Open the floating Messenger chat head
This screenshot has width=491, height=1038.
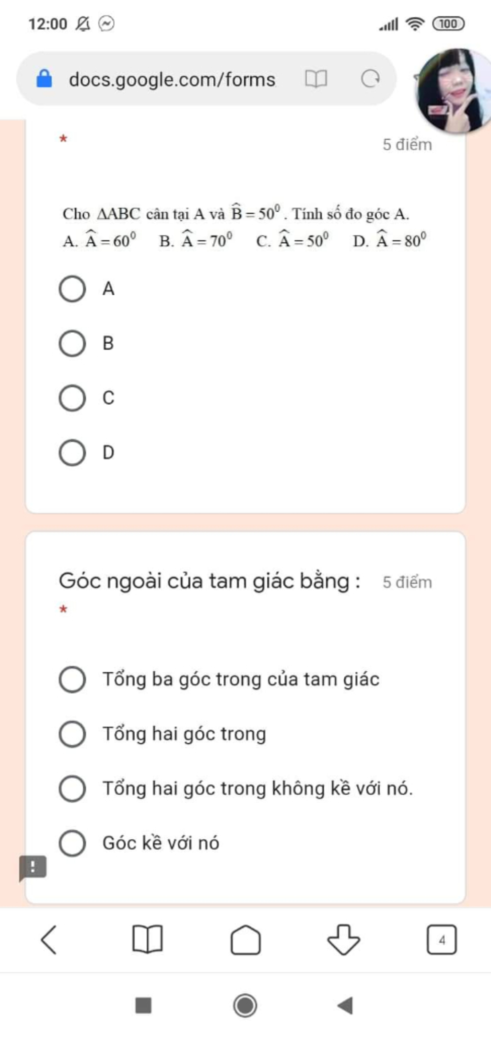pyautogui.click(x=453, y=90)
